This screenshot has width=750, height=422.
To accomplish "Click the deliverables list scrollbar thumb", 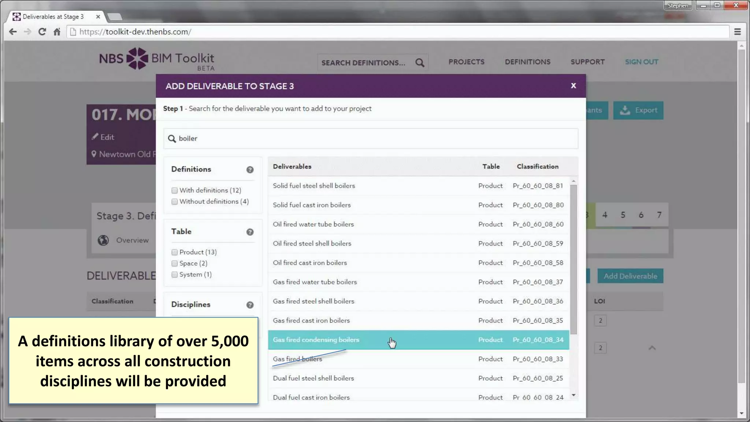I will point(573,259).
